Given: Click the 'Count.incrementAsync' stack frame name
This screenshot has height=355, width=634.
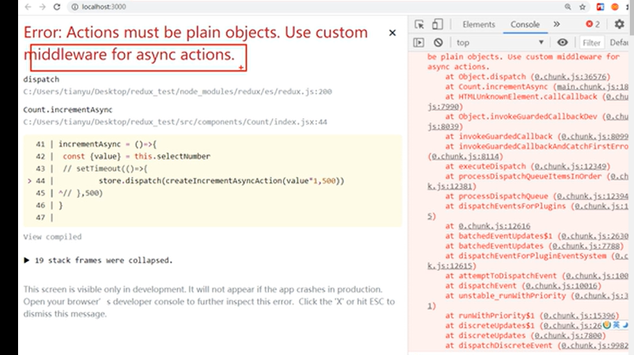Looking at the screenshot, I should tap(67, 110).
